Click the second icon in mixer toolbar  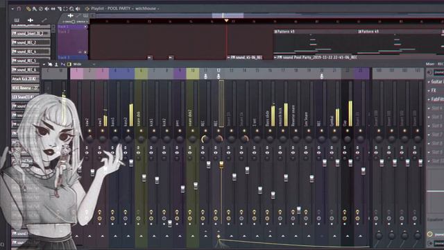[50, 65]
